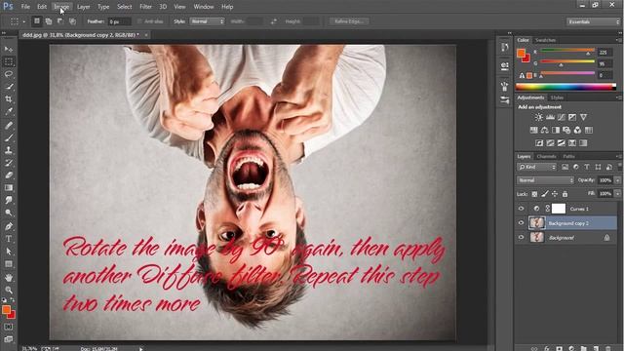Select the Horizontal Type tool
The width and height of the screenshot is (624, 351).
pyautogui.click(x=9, y=239)
